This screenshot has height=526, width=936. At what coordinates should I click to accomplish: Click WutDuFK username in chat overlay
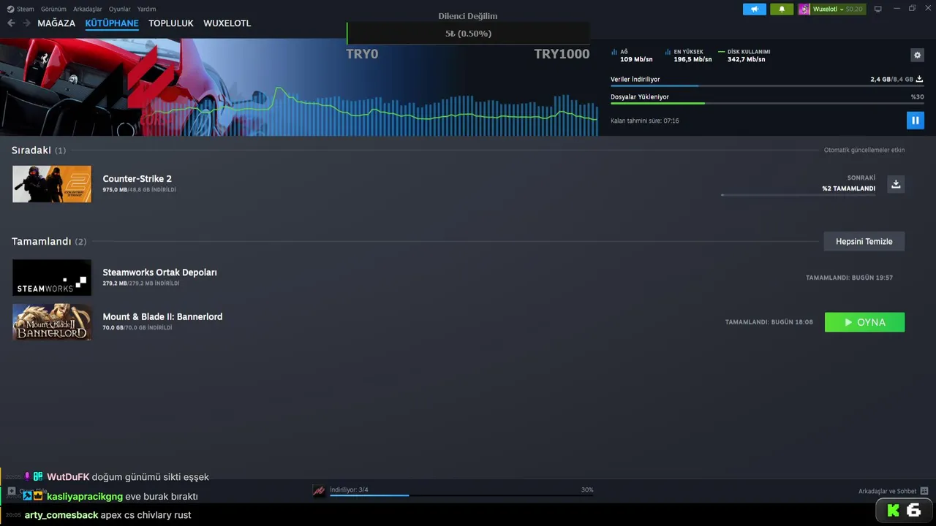point(68,477)
